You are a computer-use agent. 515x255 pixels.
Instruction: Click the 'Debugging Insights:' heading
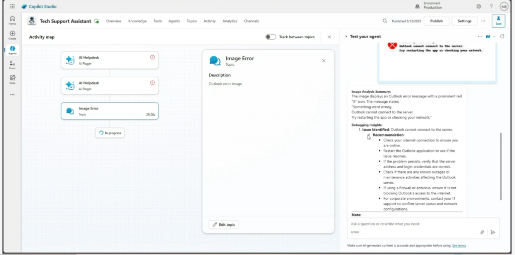(x=367, y=125)
